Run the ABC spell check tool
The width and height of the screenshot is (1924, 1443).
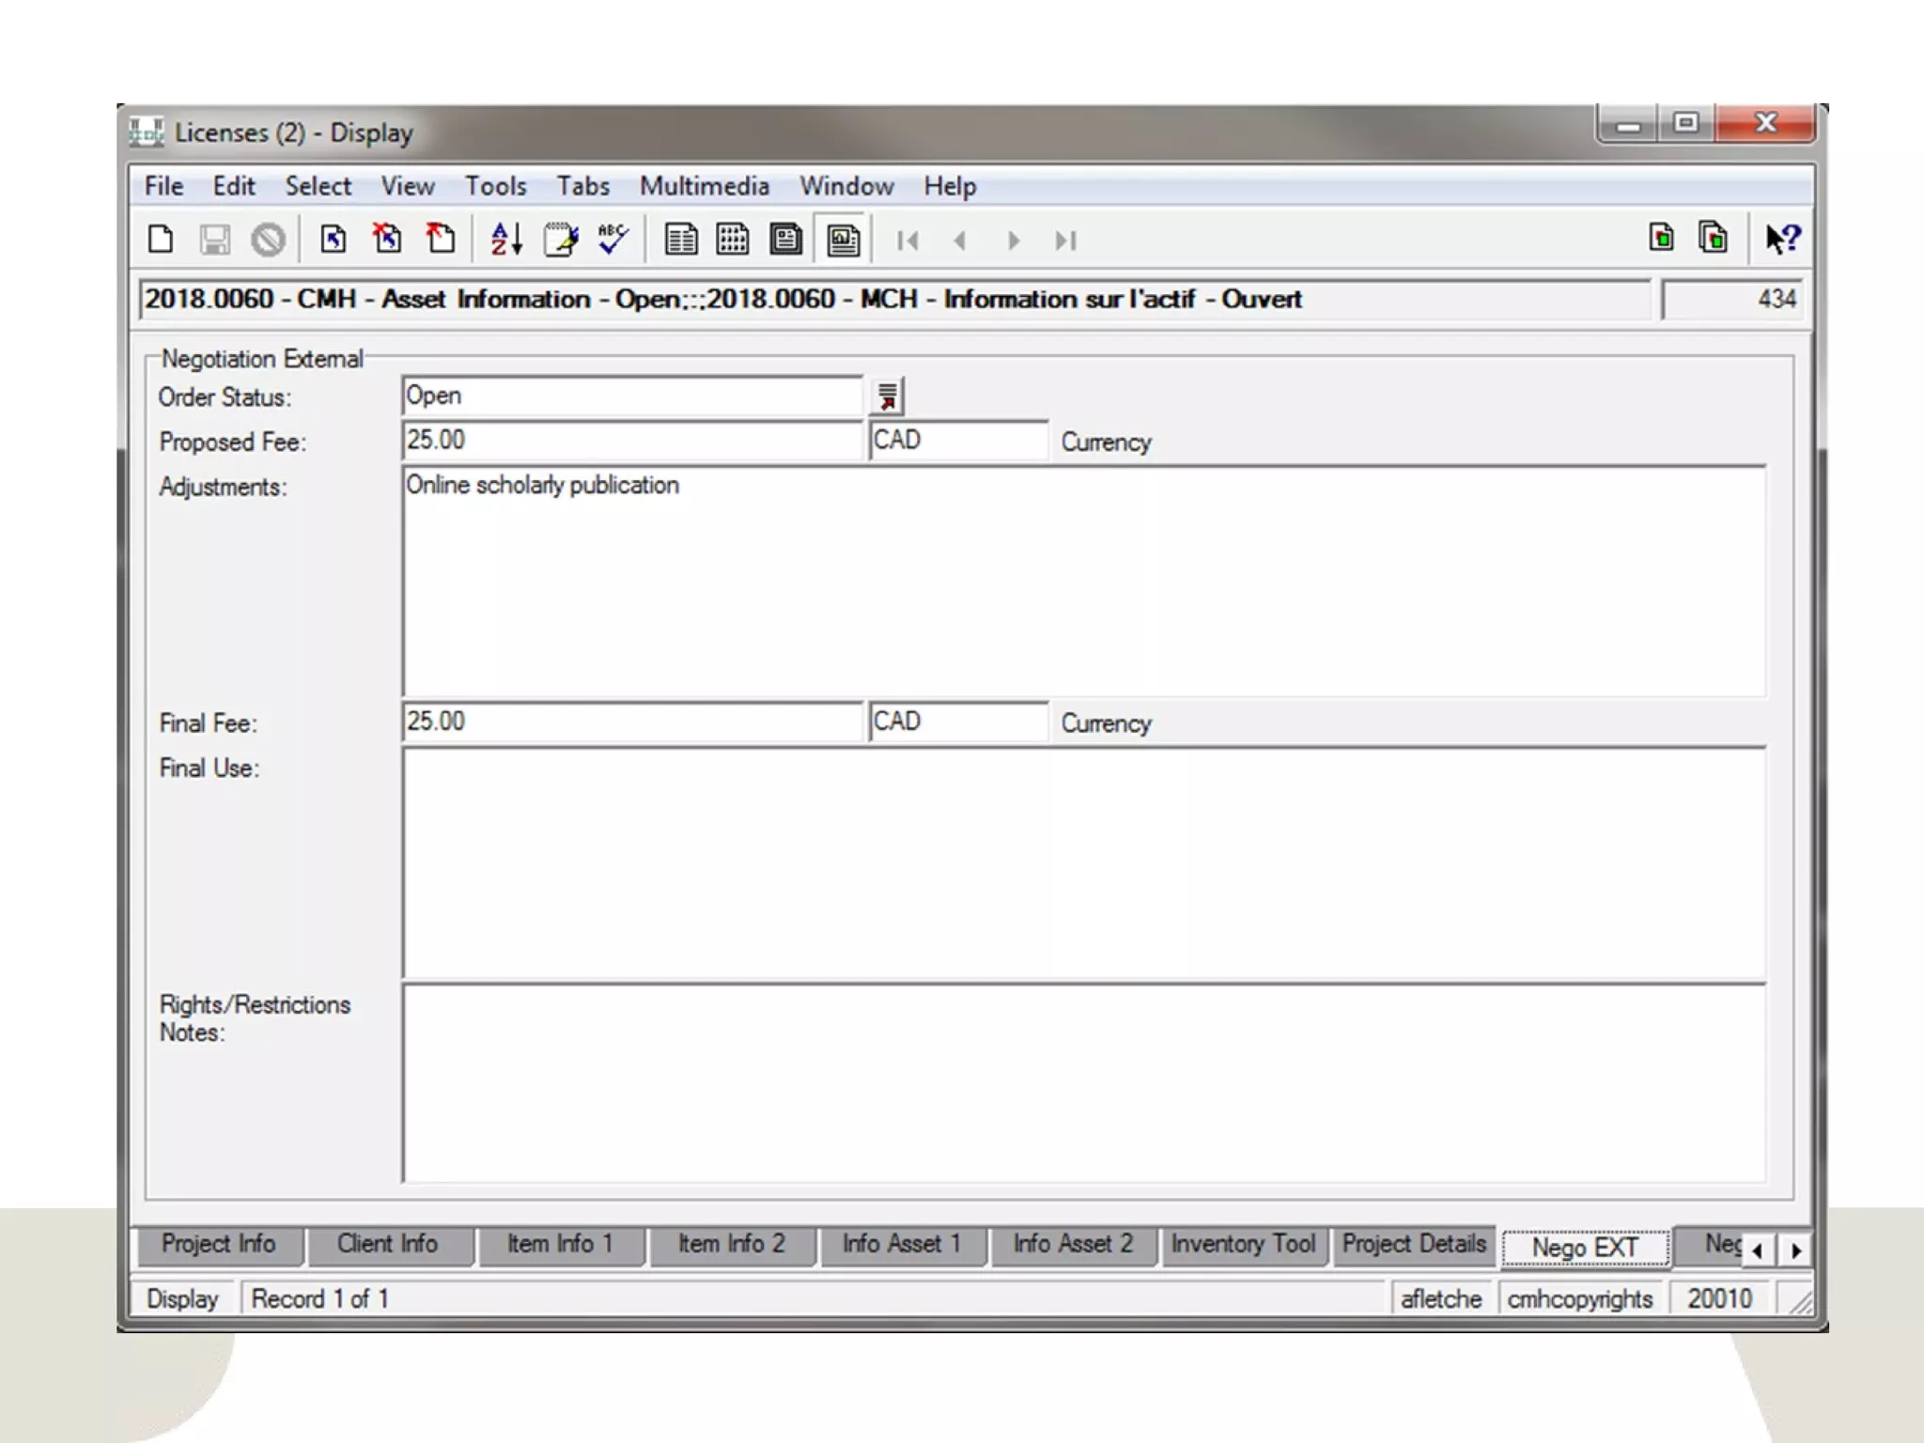click(613, 240)
